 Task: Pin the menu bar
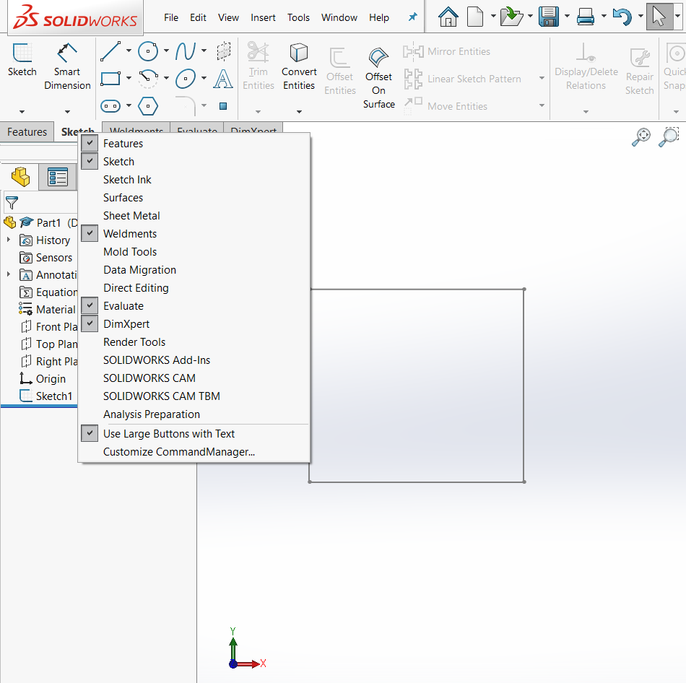point(412,17)
